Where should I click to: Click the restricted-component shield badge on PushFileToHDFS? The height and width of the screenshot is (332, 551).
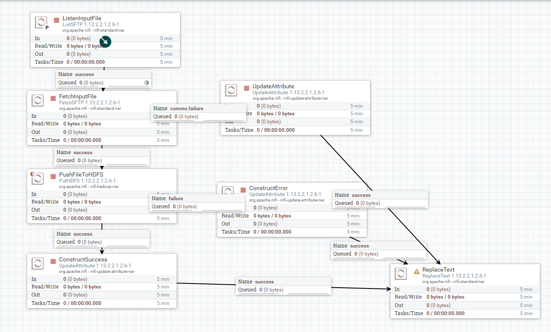[x=33, y=174]
